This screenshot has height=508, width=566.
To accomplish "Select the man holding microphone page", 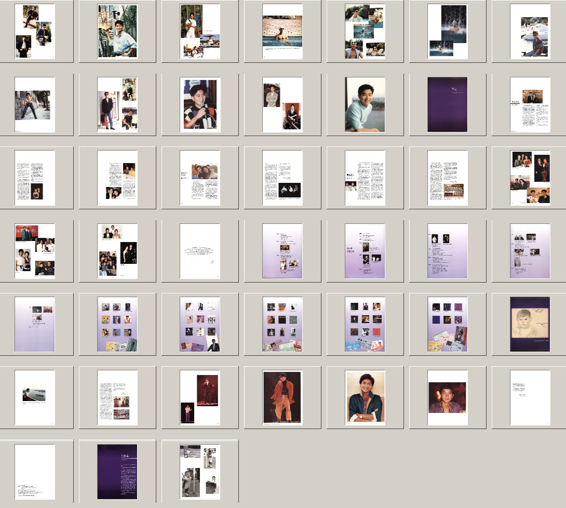I will pos(200,104).
